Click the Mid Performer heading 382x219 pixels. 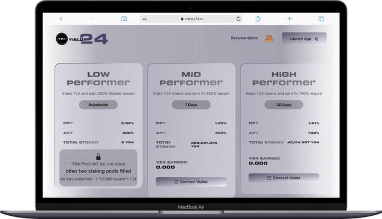point(191,78)
